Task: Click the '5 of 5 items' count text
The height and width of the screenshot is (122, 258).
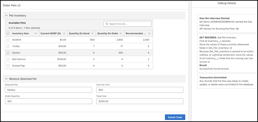Action: 15,28
